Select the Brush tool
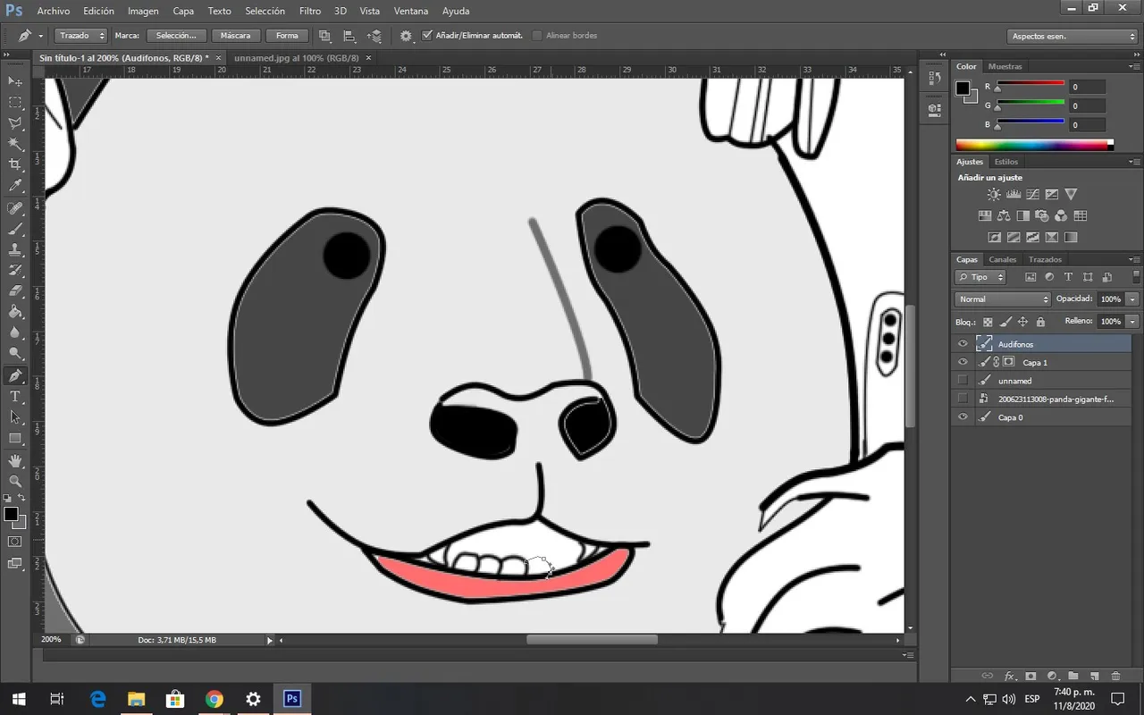The width and height of the screenshot is (1144, 715). pos(15,229)
